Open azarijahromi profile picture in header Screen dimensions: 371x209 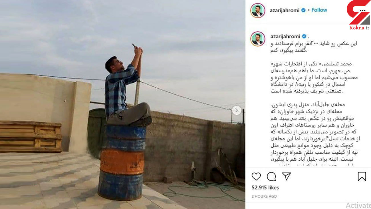(x=258, y=11)
